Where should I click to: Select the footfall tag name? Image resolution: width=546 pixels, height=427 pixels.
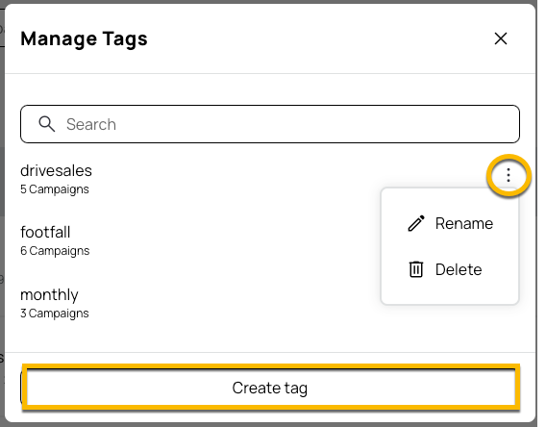(45, 232)
